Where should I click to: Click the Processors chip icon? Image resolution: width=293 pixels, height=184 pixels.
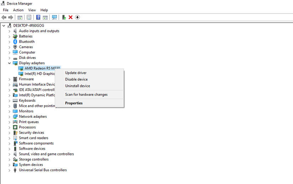15,127
